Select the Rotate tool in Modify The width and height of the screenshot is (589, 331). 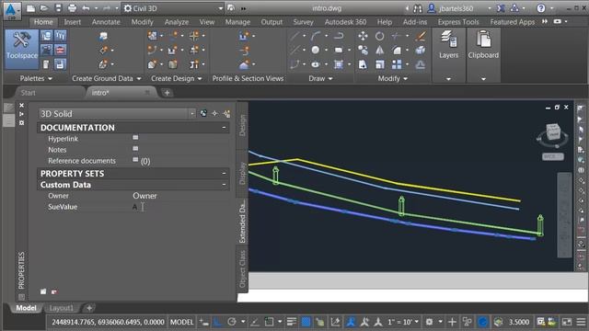[x=380, y=36]
